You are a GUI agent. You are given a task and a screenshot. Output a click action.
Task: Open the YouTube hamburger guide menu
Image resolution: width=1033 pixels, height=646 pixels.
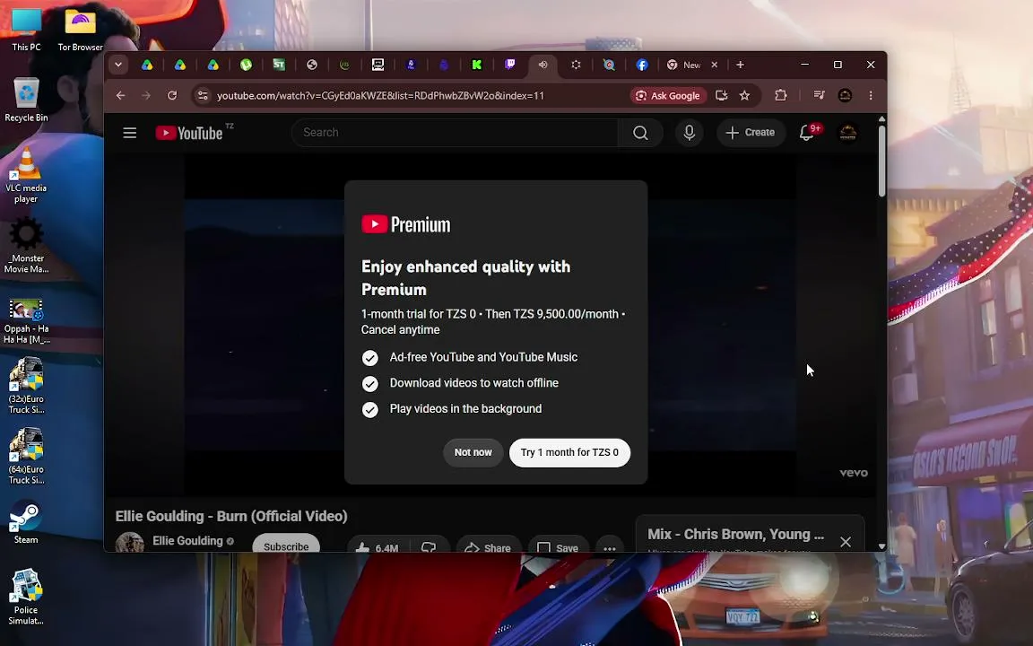(130, 133)
